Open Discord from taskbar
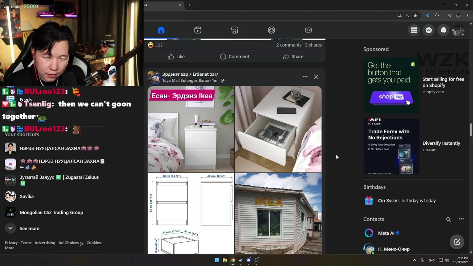 click(x=249, y=260)
